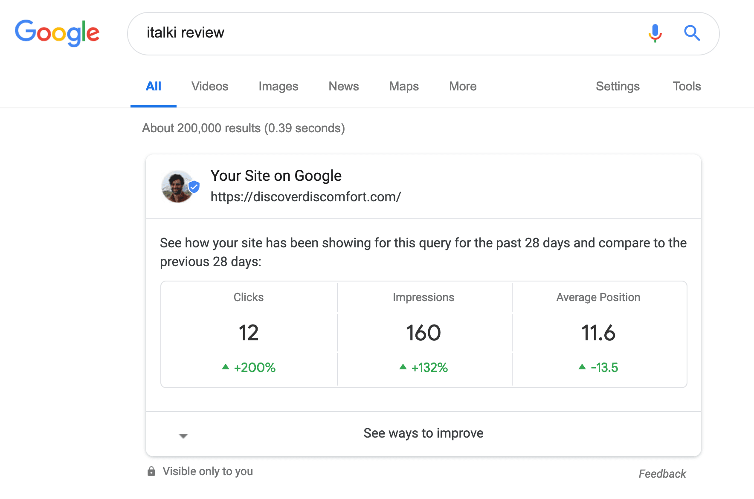Click the Impressions value 160
The width and height of the screenshot is (754, 499).
click(x=423, y=333)
